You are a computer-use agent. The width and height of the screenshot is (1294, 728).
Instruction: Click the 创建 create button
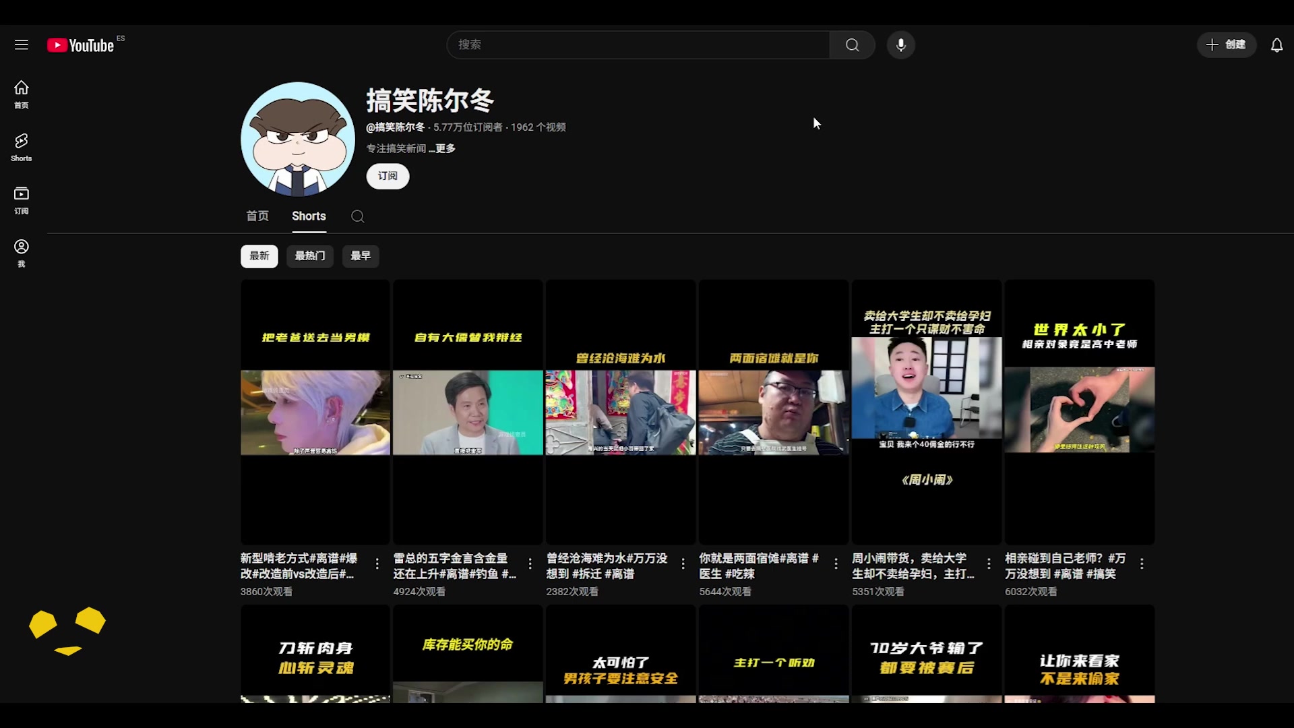[x=1227, y=44]
